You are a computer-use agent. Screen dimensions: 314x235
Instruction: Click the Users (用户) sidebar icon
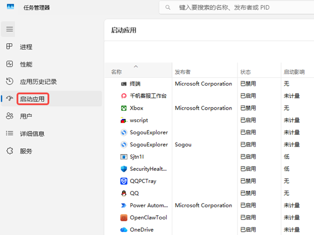click(x=9, y=116)
